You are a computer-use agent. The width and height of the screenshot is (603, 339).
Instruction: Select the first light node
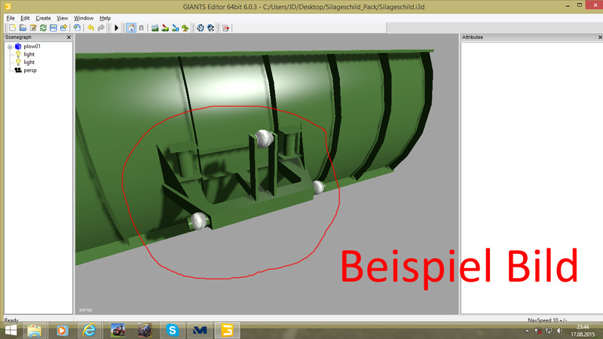click(x=29, y=54)
